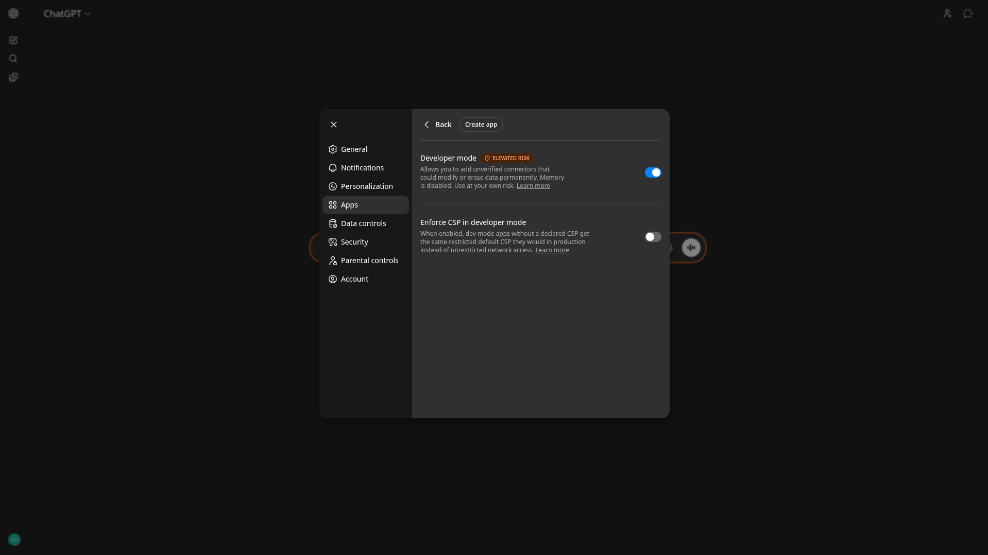This screenshot has height=555, width=988.
Task: Click the ChatGPT logo in the top left
Action: click(13, 13)
